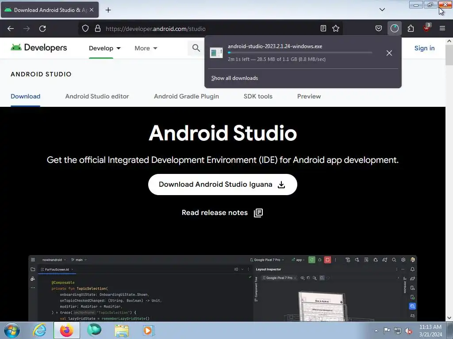Screen dimensions: 453x339
Task: Switch to Android Studio editor tab
Action: pyautogui.click(x=97, y=96)
